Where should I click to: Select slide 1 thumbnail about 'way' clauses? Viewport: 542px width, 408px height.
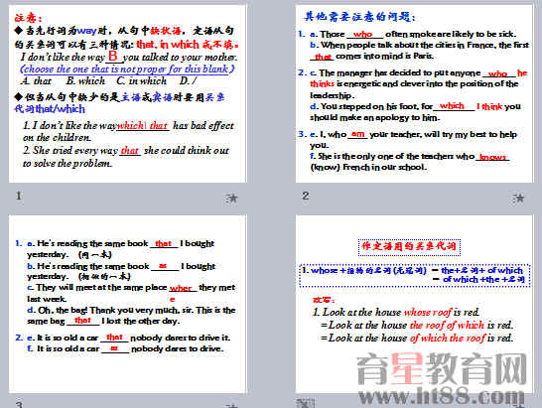point(127,93)
